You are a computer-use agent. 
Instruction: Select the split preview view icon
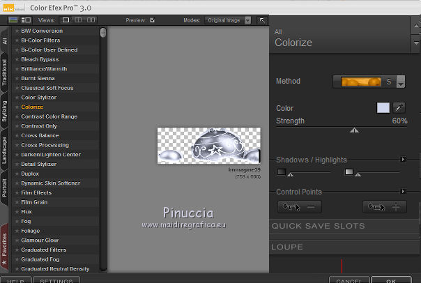click(x=78, y=20)
